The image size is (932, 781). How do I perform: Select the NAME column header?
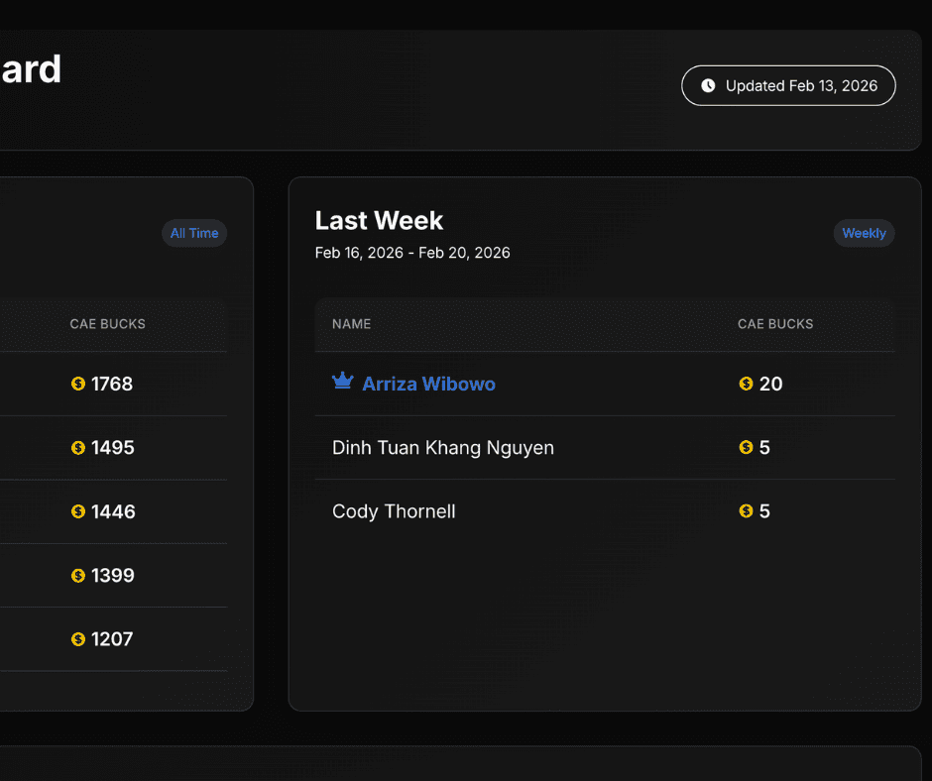(351, 324)
